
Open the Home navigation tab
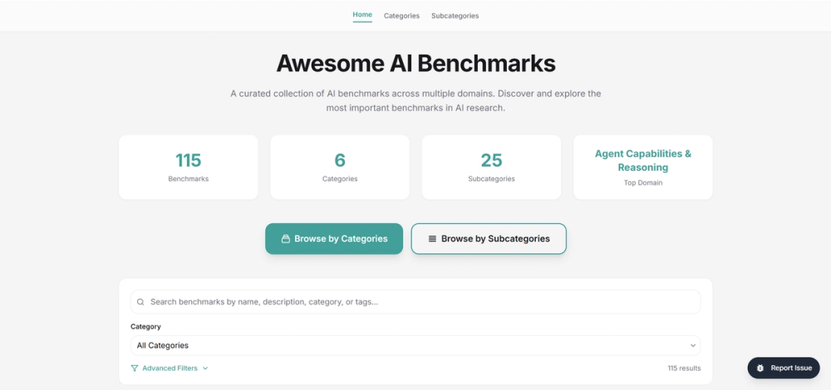(x=362, y=15)
